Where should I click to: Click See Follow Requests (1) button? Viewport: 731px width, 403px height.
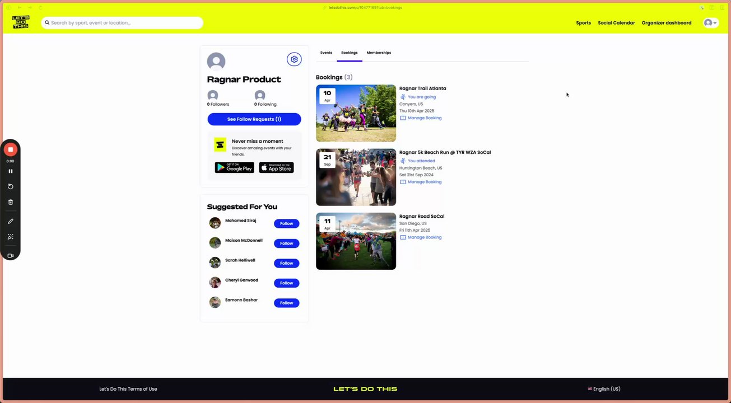[x=254, y=119]
